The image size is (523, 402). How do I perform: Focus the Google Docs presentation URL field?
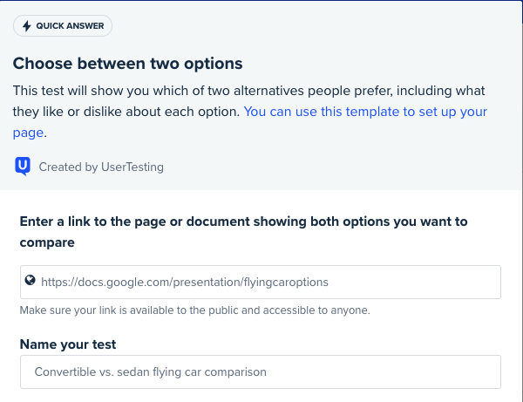pyautogui.click(x=261, y=282)
